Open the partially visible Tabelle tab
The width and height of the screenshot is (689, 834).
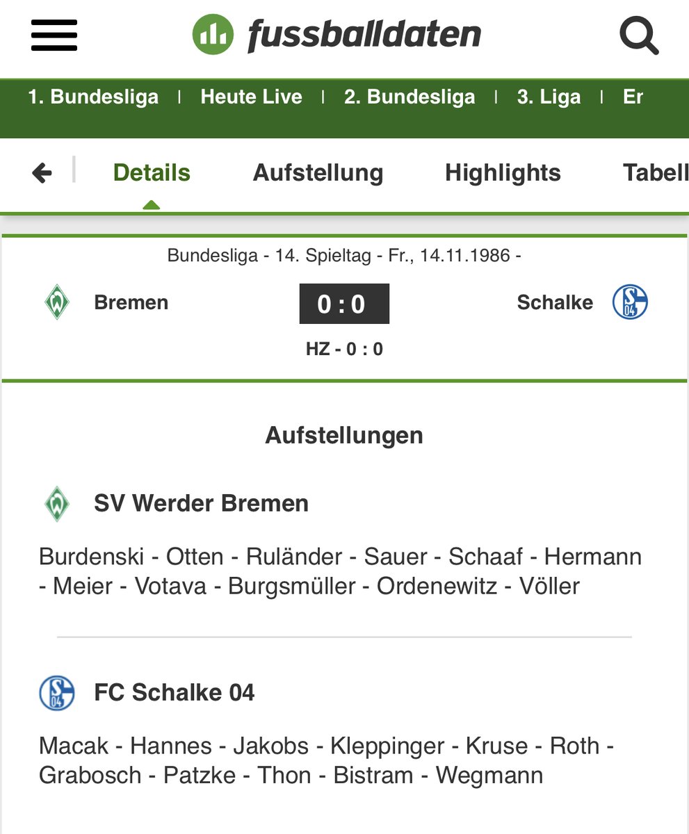pyautogui.click(x=656, y=172)
